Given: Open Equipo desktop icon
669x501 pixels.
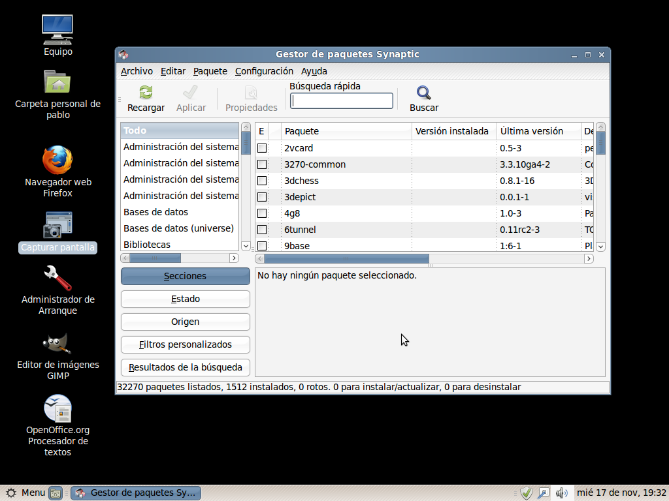Looking at the screenshot, I should tap(57, 29).
